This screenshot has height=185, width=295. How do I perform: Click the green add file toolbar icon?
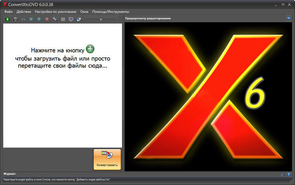click(7, 19)
